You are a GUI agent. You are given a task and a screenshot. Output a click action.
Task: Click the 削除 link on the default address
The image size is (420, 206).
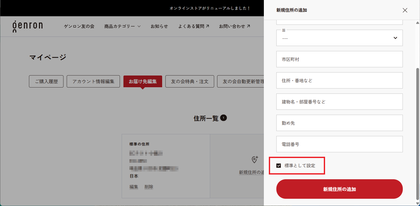149,187
